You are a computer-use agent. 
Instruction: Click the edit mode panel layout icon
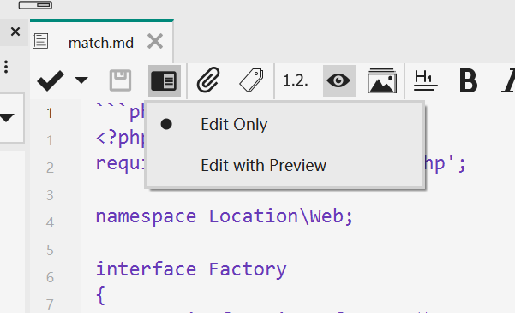click(x=164, y=81)
